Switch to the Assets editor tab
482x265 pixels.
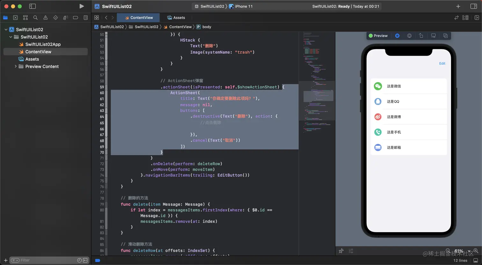[176, 18]
